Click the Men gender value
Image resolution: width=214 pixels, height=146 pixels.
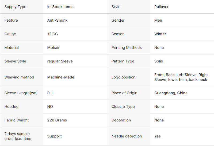(x=158, y=20)
